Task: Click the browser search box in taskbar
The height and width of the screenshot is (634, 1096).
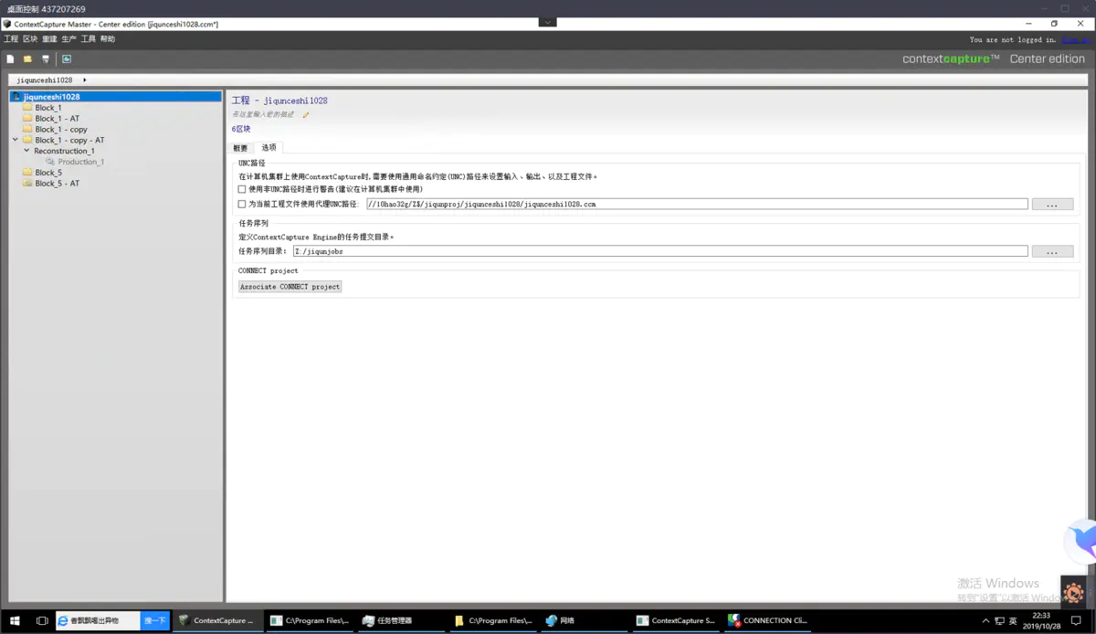Action: pyautogui.click(x=98, y=620)
